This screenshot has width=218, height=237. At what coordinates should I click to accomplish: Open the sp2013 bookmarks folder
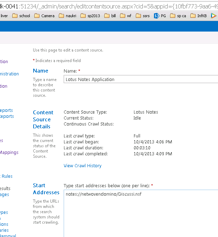90,16
